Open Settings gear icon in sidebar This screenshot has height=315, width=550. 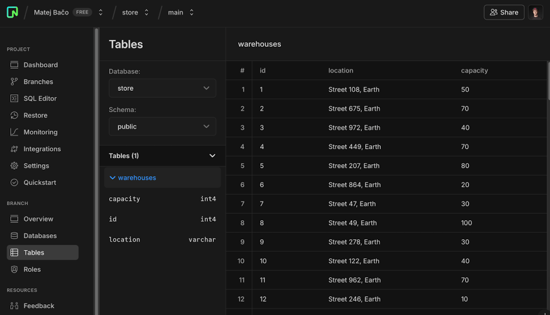coord(14,166)
